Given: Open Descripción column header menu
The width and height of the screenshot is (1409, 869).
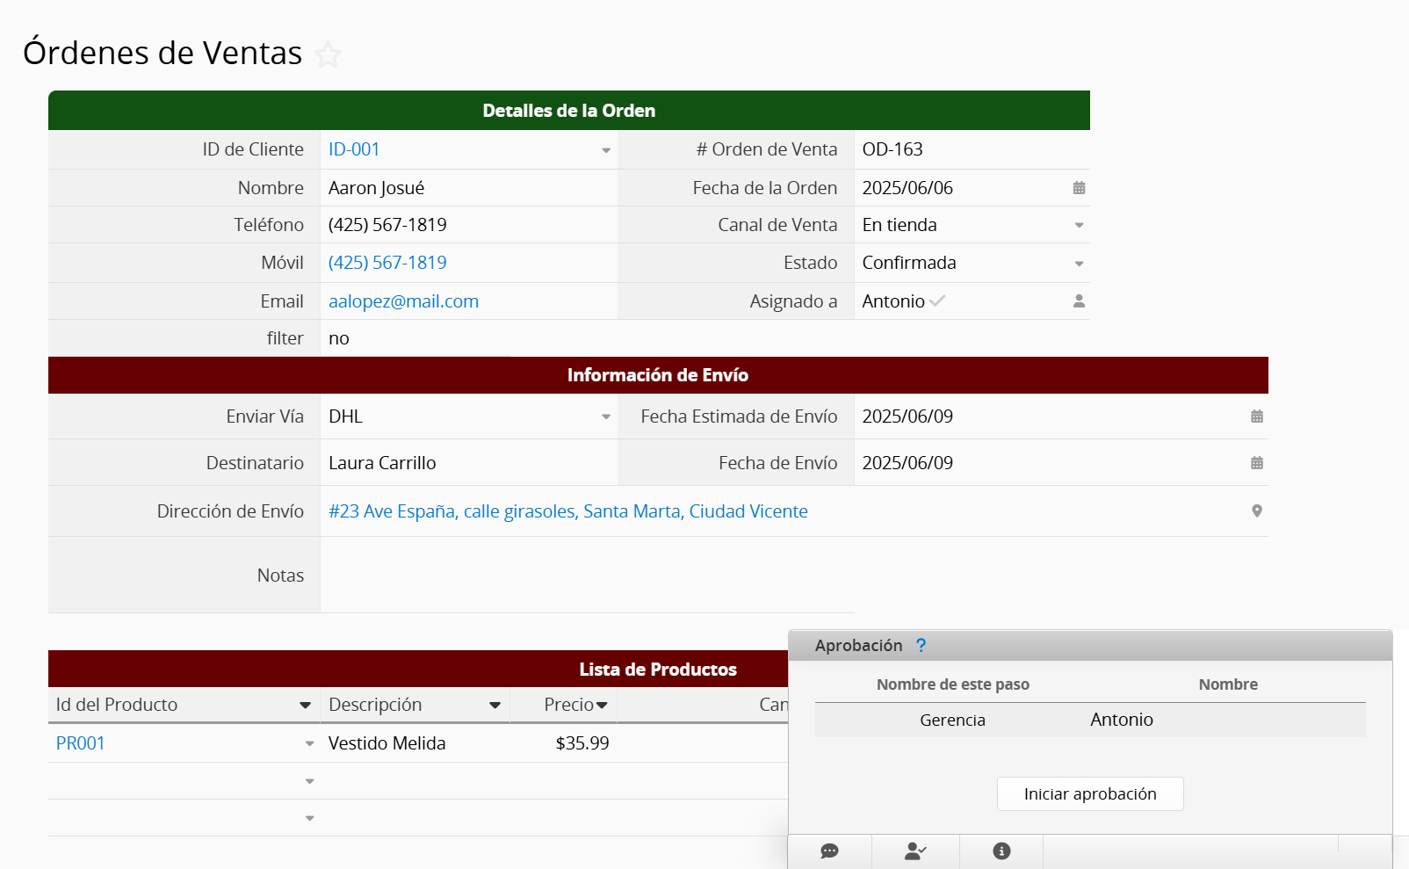Looking at the screenshot, I should [x=495, y=706].
